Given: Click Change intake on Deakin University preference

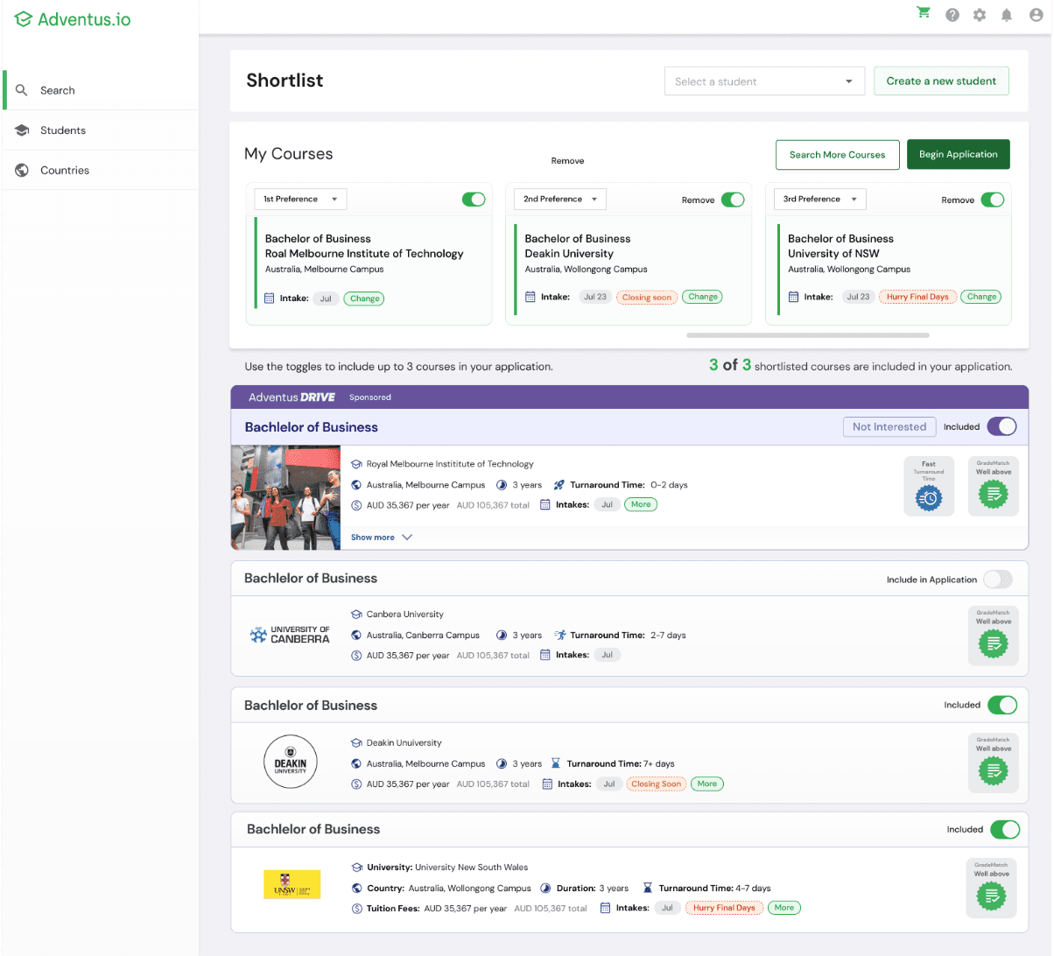Looking at the screenshot, I should click(703, 297).
